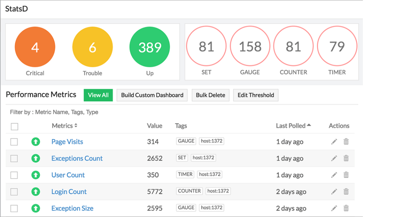Click the green up-status icon for Login Count
Image resolution: width=398 pixels, height=217 pixels.
(35, 192)
